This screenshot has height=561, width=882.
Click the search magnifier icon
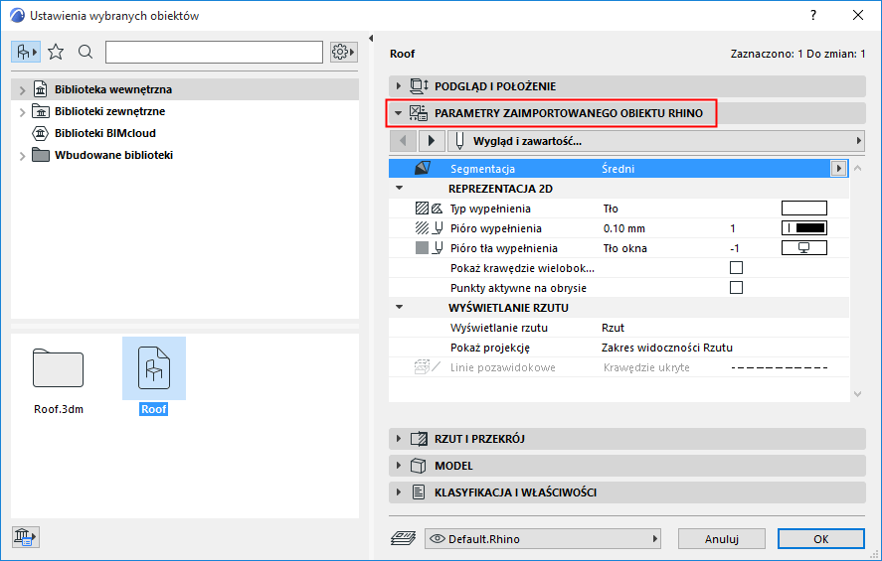(x=86, y=53)
